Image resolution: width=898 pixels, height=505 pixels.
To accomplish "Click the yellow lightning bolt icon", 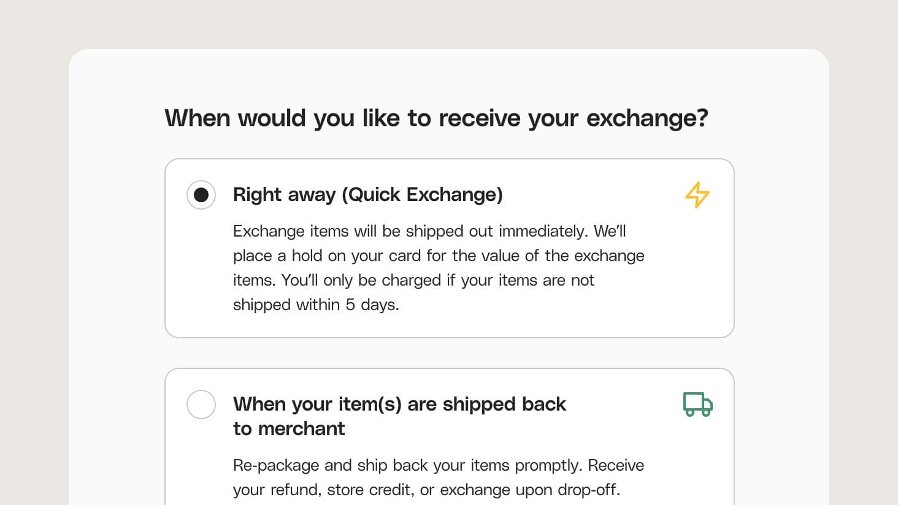I will 697,195.
